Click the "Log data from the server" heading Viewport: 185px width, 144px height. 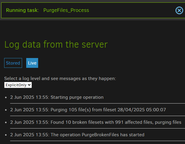[x=56, y=45]
